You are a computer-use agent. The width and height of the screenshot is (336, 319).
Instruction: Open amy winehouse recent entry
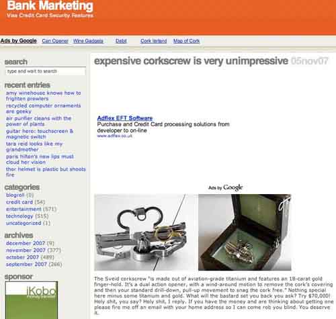(x=44, y=96)
